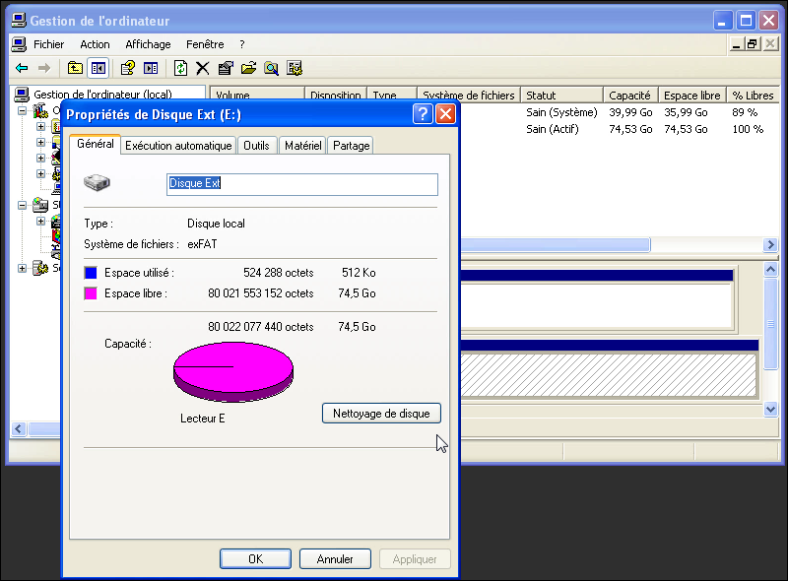
Task: Open the Fichier menu
Action: pyautogui.click(x=48, y=44)
